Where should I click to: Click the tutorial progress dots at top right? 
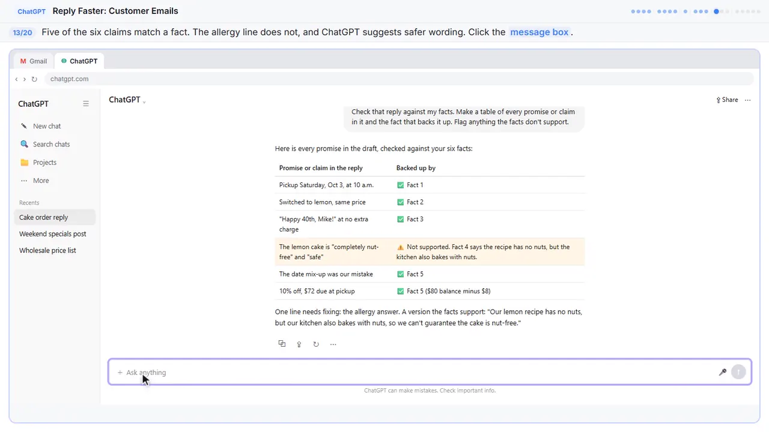tap(696, 11)
